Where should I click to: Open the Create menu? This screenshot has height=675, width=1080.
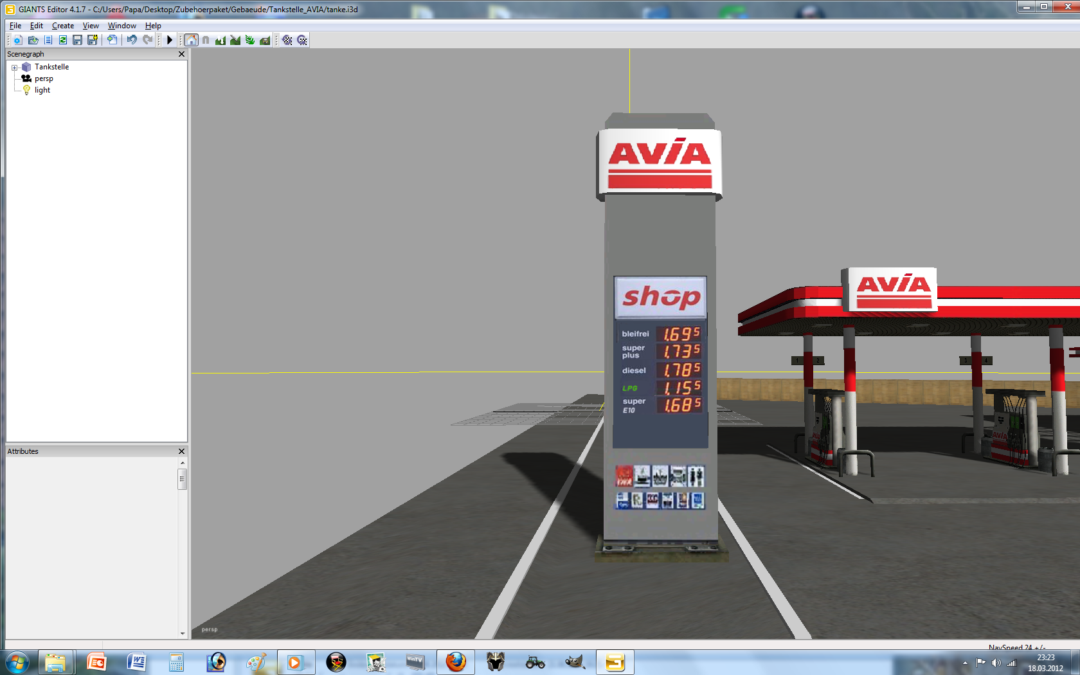point(63,26)
